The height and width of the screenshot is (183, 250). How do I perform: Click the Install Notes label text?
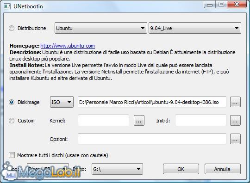27,65
